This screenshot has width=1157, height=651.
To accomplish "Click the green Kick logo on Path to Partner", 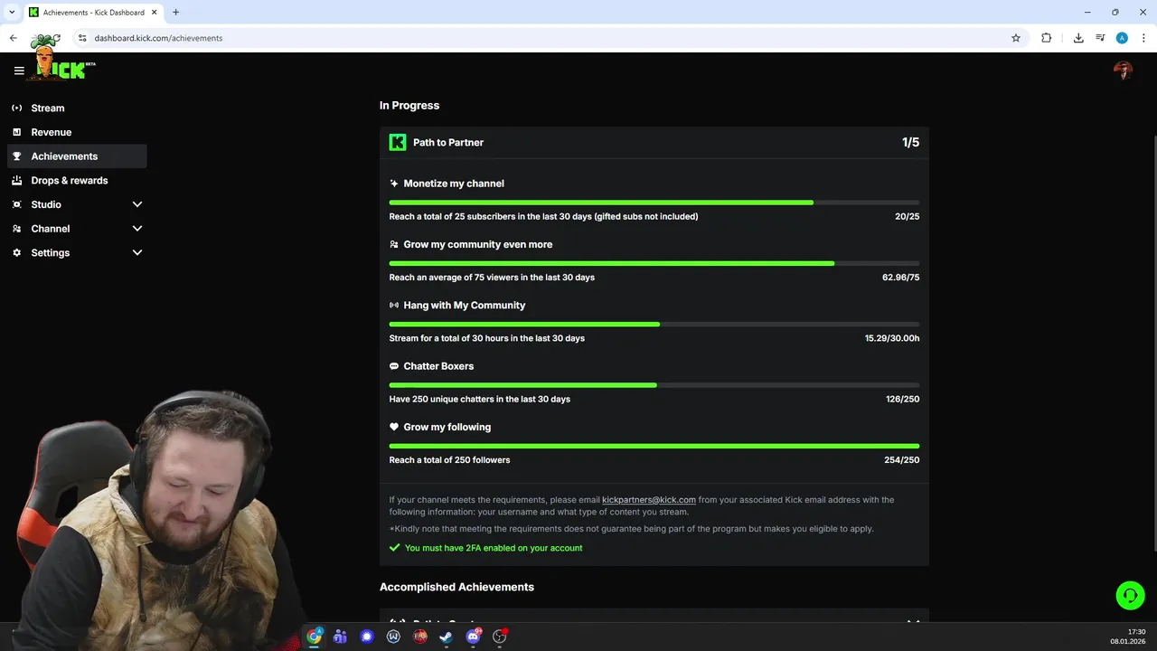I will [x=398, y=142].
